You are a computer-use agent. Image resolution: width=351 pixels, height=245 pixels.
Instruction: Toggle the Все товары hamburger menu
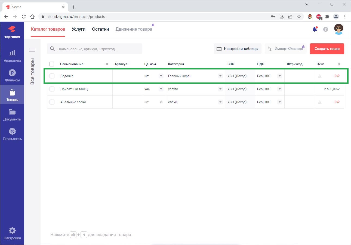click(x=32, y=50)
